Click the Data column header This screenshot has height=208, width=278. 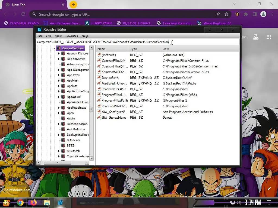pyautogui.click(x=200, y=49)
